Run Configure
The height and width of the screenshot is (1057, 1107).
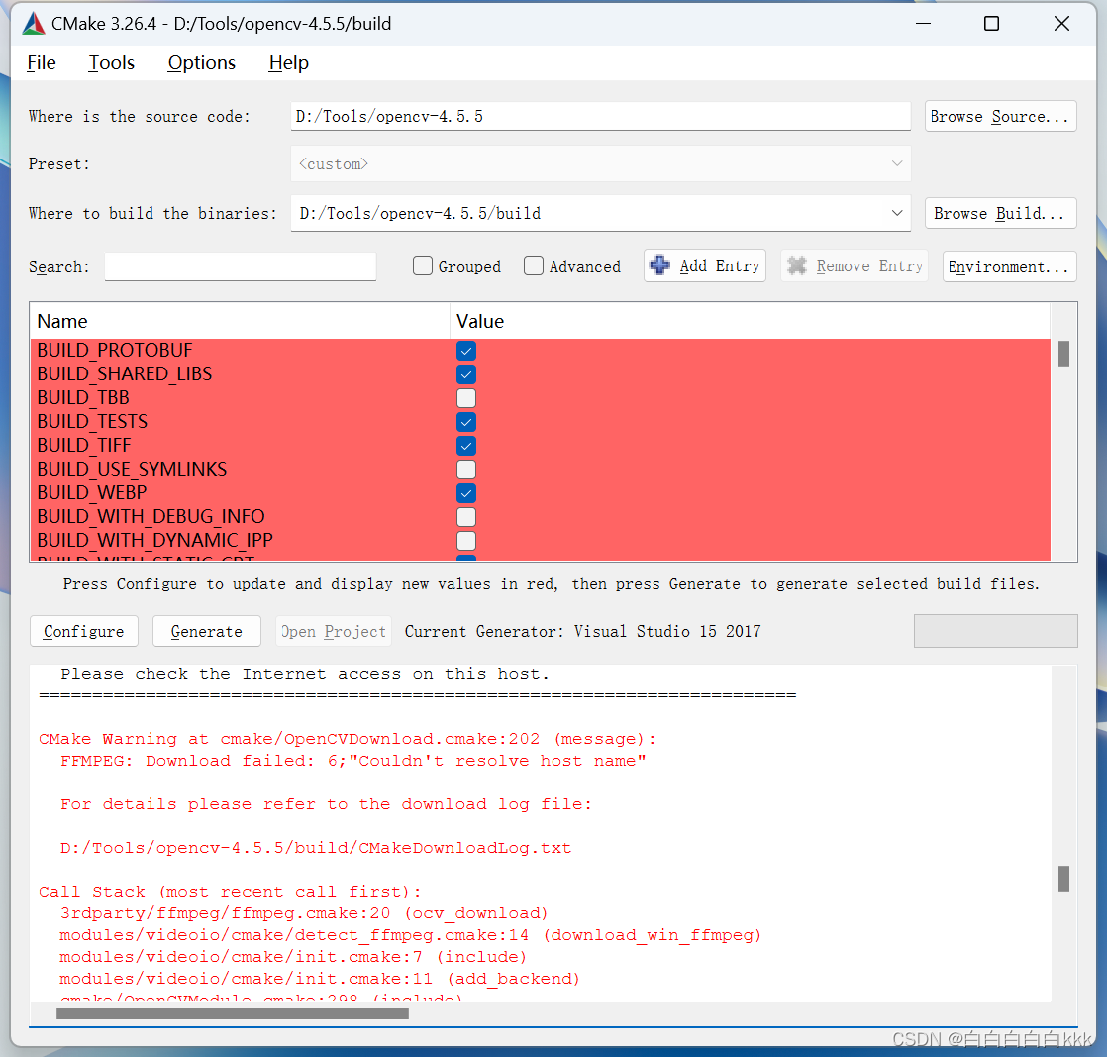(x=84, y=631)
